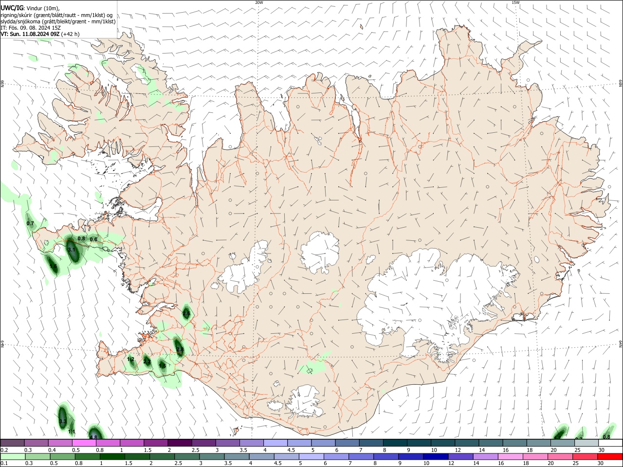
Task: Click the 3.1 precipitation value on Snæfellsnes
Action: click(x=72, y=250)
